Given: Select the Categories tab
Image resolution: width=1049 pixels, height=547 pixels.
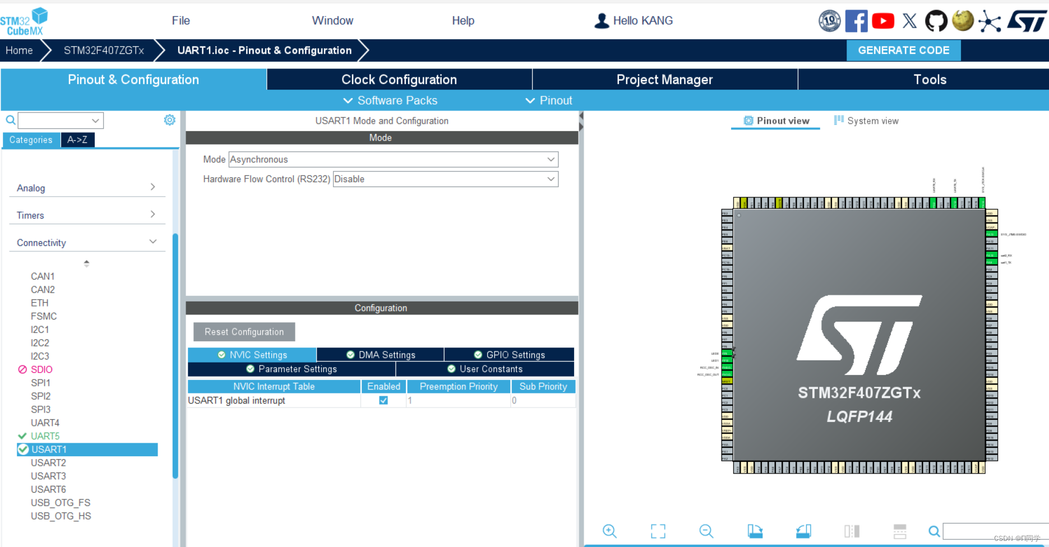Looking at the screenshot, I should [x=31, y=140].
